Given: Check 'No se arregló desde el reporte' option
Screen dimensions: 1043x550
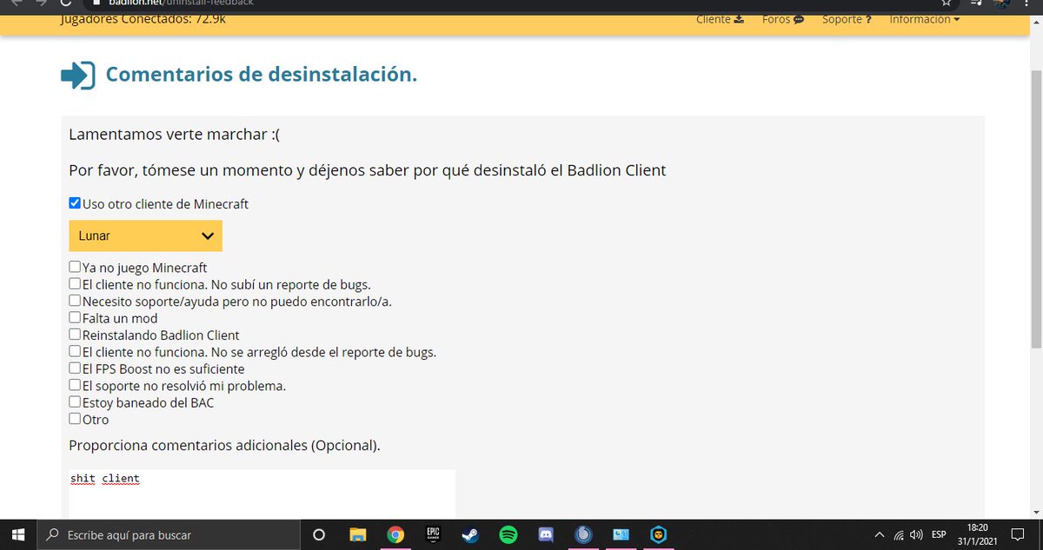Looking at the screenshot, I should click(x=75, y=351).
